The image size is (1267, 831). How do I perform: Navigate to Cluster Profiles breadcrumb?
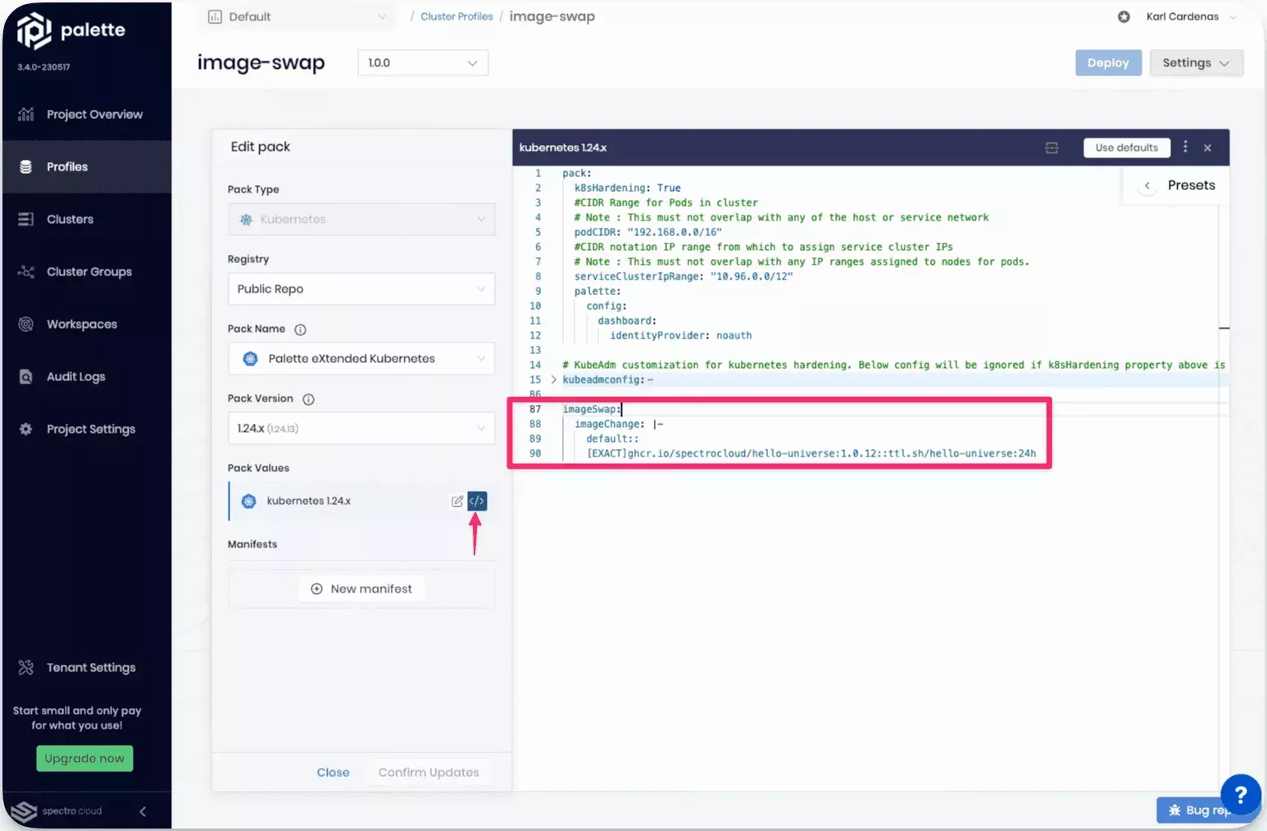point(456,16)
